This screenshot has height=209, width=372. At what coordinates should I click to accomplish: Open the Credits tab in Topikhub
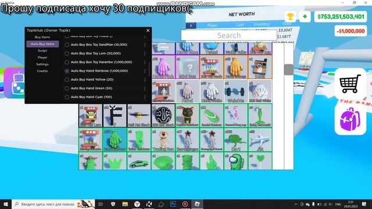point(42,71)
